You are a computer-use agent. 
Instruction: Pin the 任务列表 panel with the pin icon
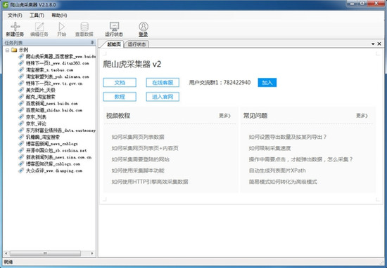click(x=92, y=43)
